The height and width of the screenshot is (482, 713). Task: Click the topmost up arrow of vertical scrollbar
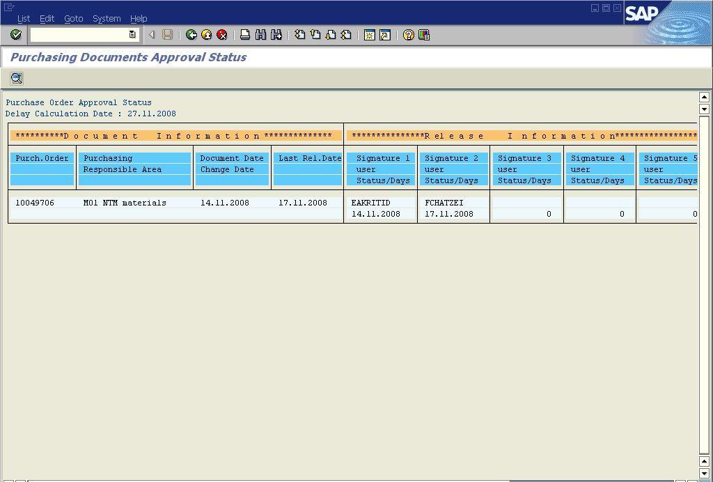[704, 97]
